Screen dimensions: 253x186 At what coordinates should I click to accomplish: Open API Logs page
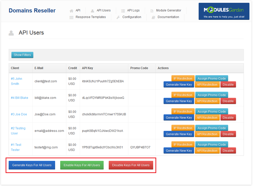tap(133, 10)
